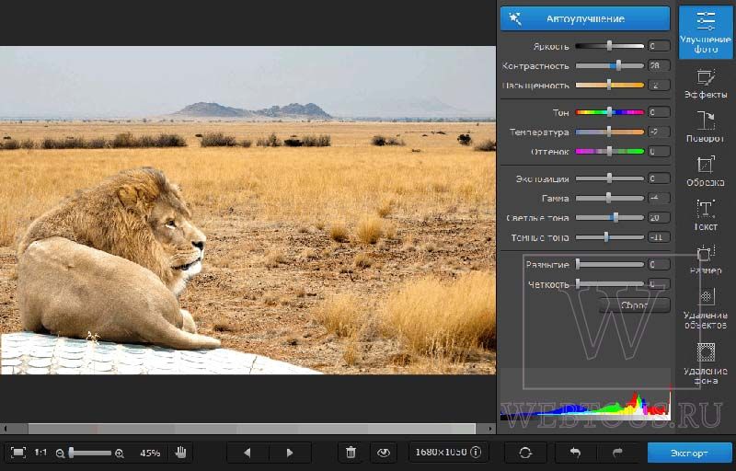Screen dimensions: 736x471
Task: Click the Сброс reset button
Action: click(635, 305)
